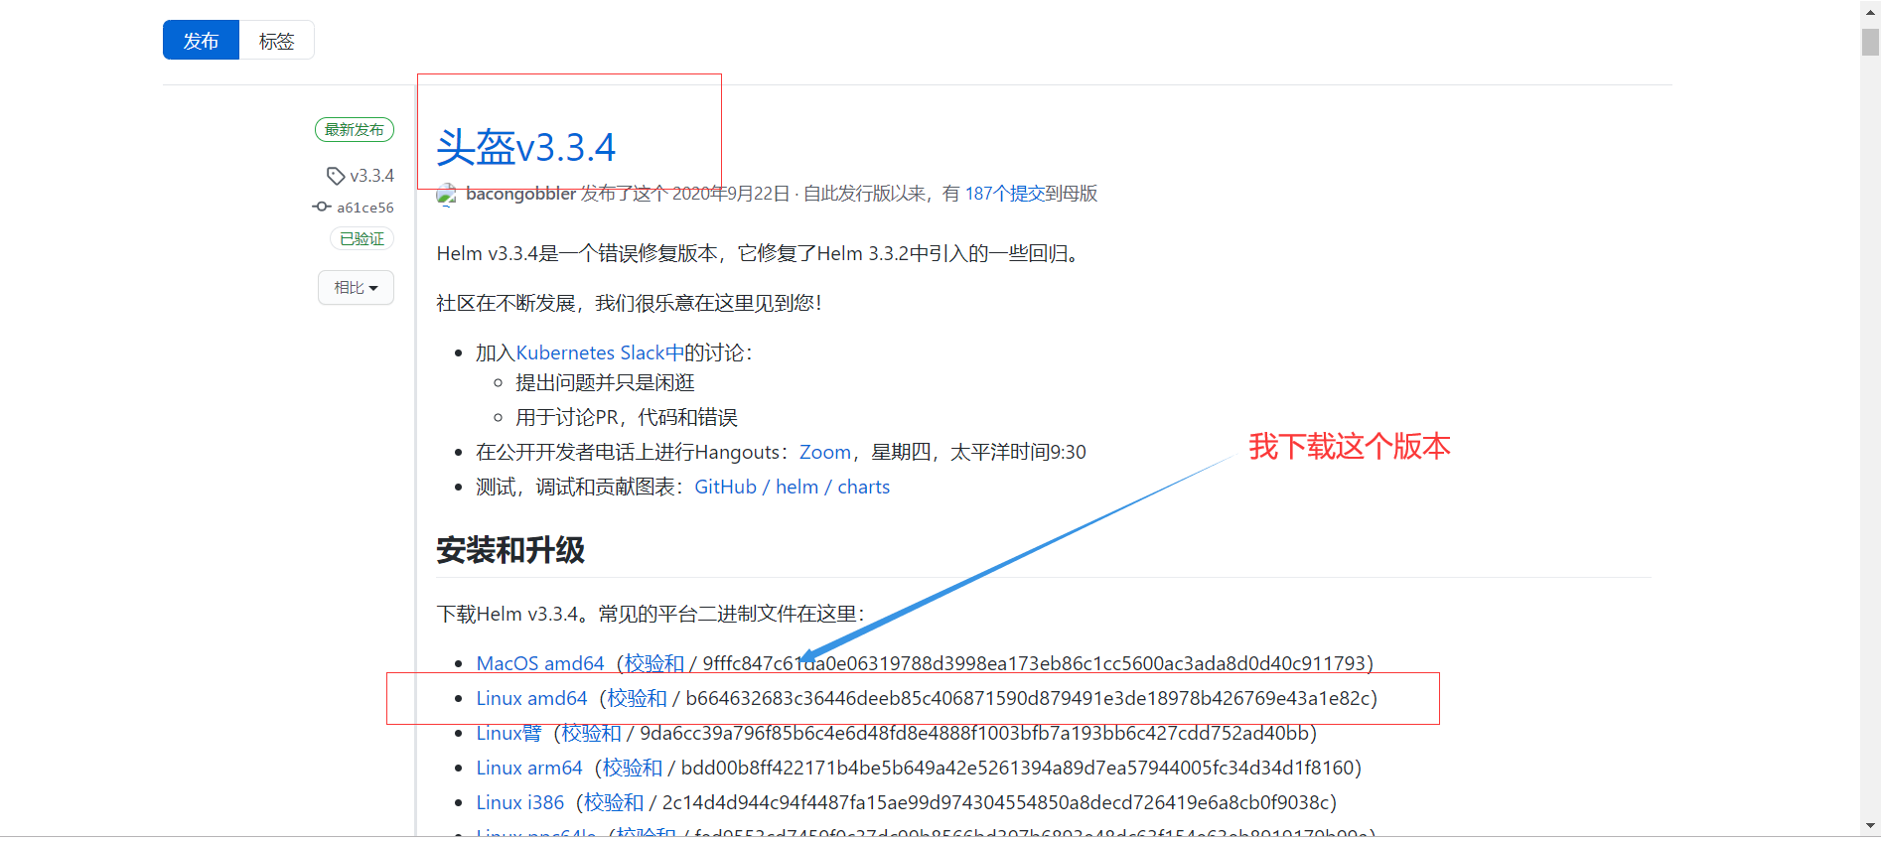Click the Linux i386 checksum hash 2c14d4d944…

(x=996, y=802)
